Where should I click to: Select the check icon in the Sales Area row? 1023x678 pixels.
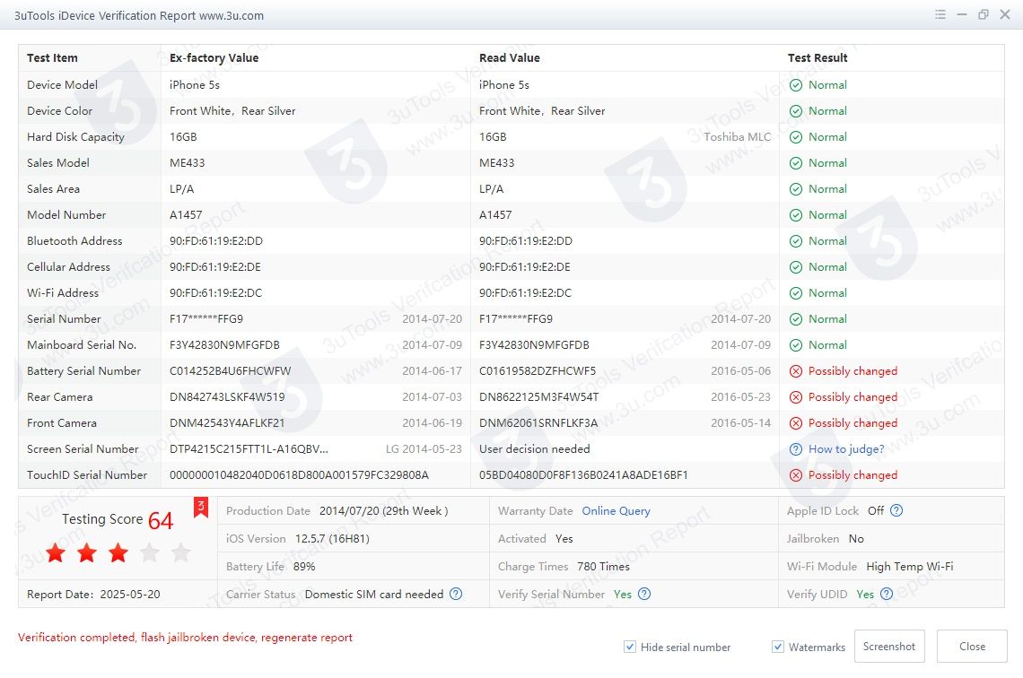[796, 189]
